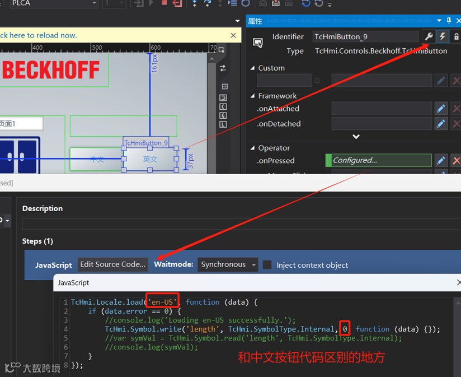
Task: Click the reload now notification link
Action: pyautogui.click(x=38, y=35)
